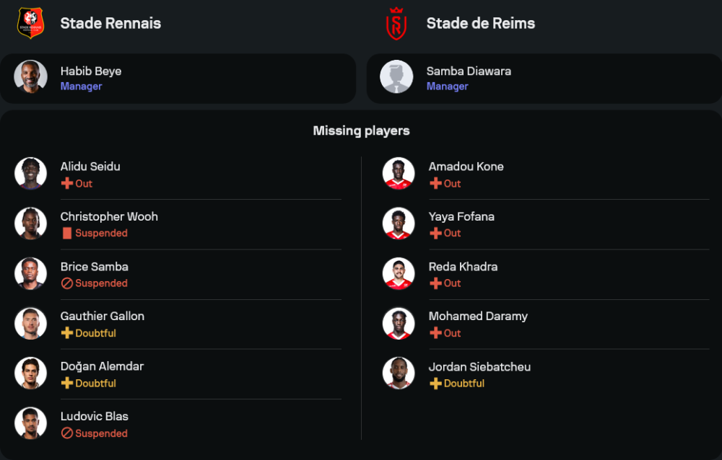The image size is (722, 460).
Task: Select player Yaya Fofana name
Action: point(461,216)
